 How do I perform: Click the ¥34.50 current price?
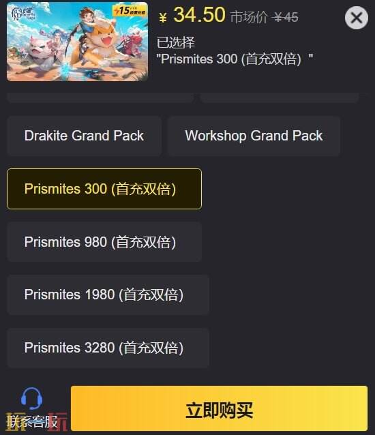[199, 15]
